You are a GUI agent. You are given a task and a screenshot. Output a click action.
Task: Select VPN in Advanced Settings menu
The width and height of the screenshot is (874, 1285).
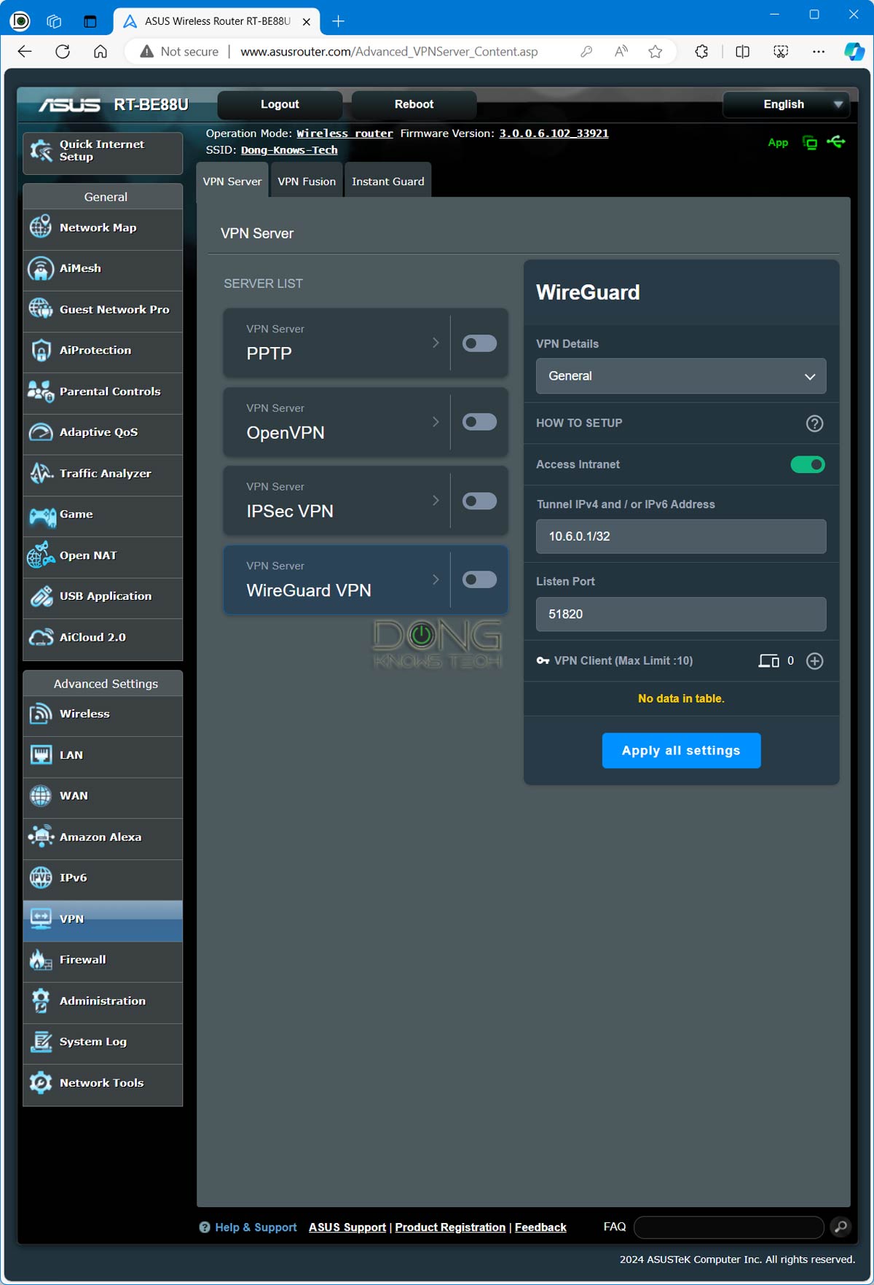[x=103, y=919]
